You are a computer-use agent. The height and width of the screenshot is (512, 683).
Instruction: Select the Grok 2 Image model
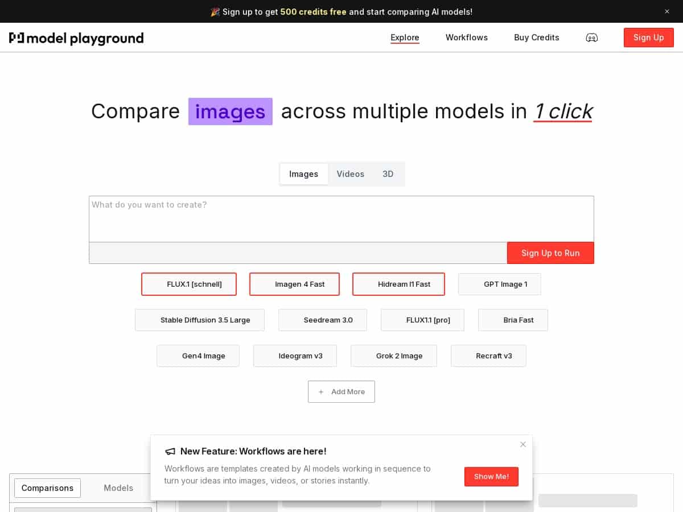coord(394,356)
